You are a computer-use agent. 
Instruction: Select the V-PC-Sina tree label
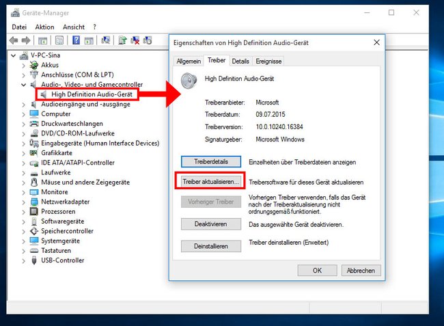45,55
